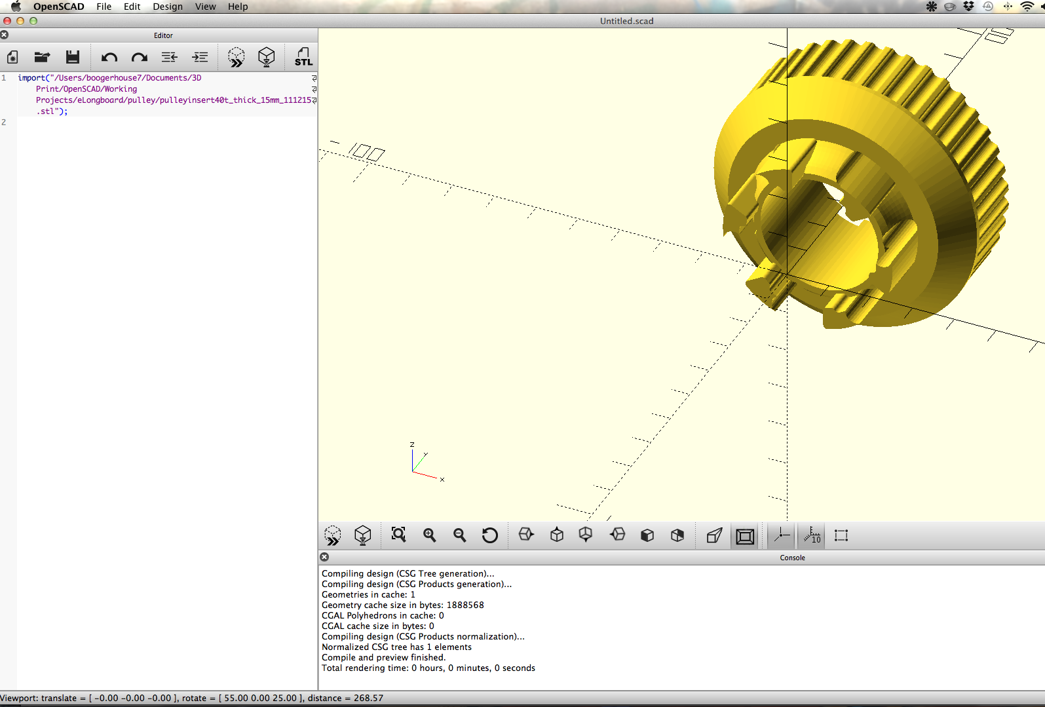Toggle Show Scale Markers button

(812, 535)
